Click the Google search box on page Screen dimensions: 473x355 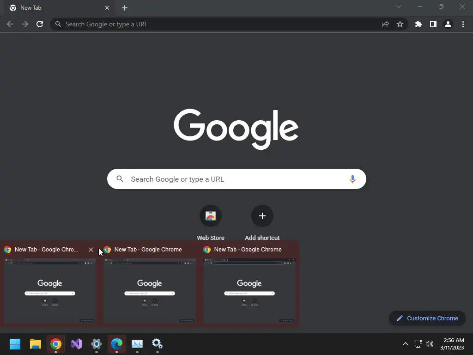point(236,179)
